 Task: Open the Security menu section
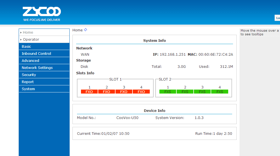tap(29, 75)
